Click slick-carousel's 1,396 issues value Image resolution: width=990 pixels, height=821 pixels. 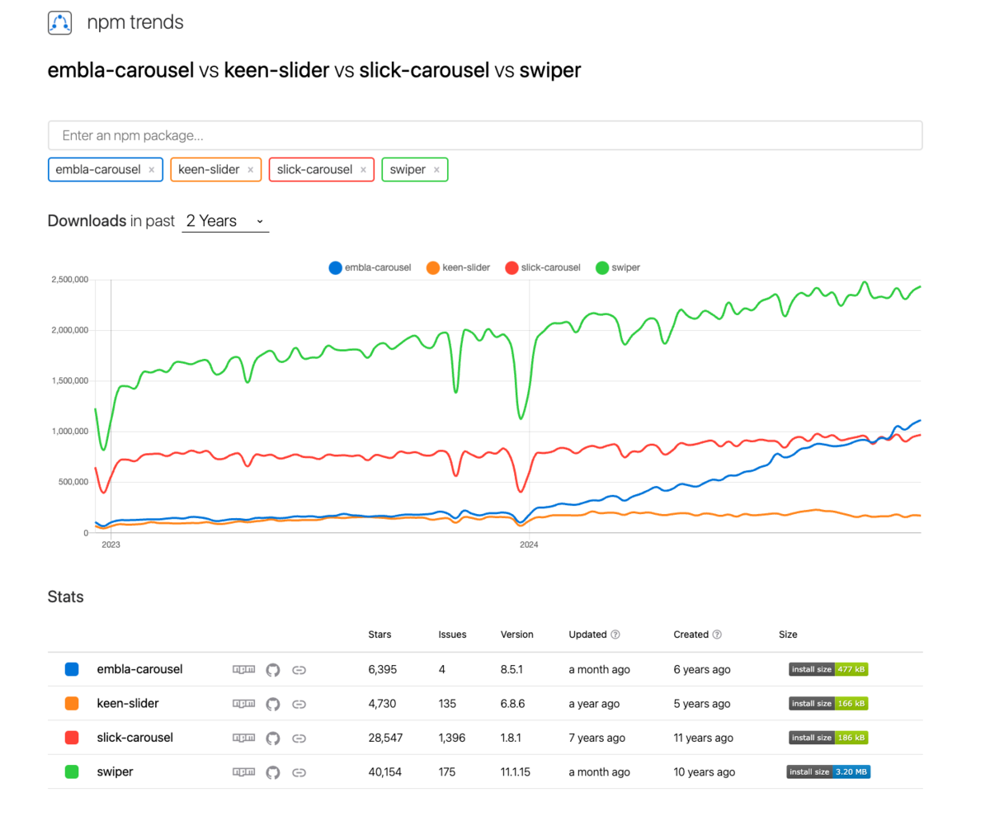tap(452, 738)
